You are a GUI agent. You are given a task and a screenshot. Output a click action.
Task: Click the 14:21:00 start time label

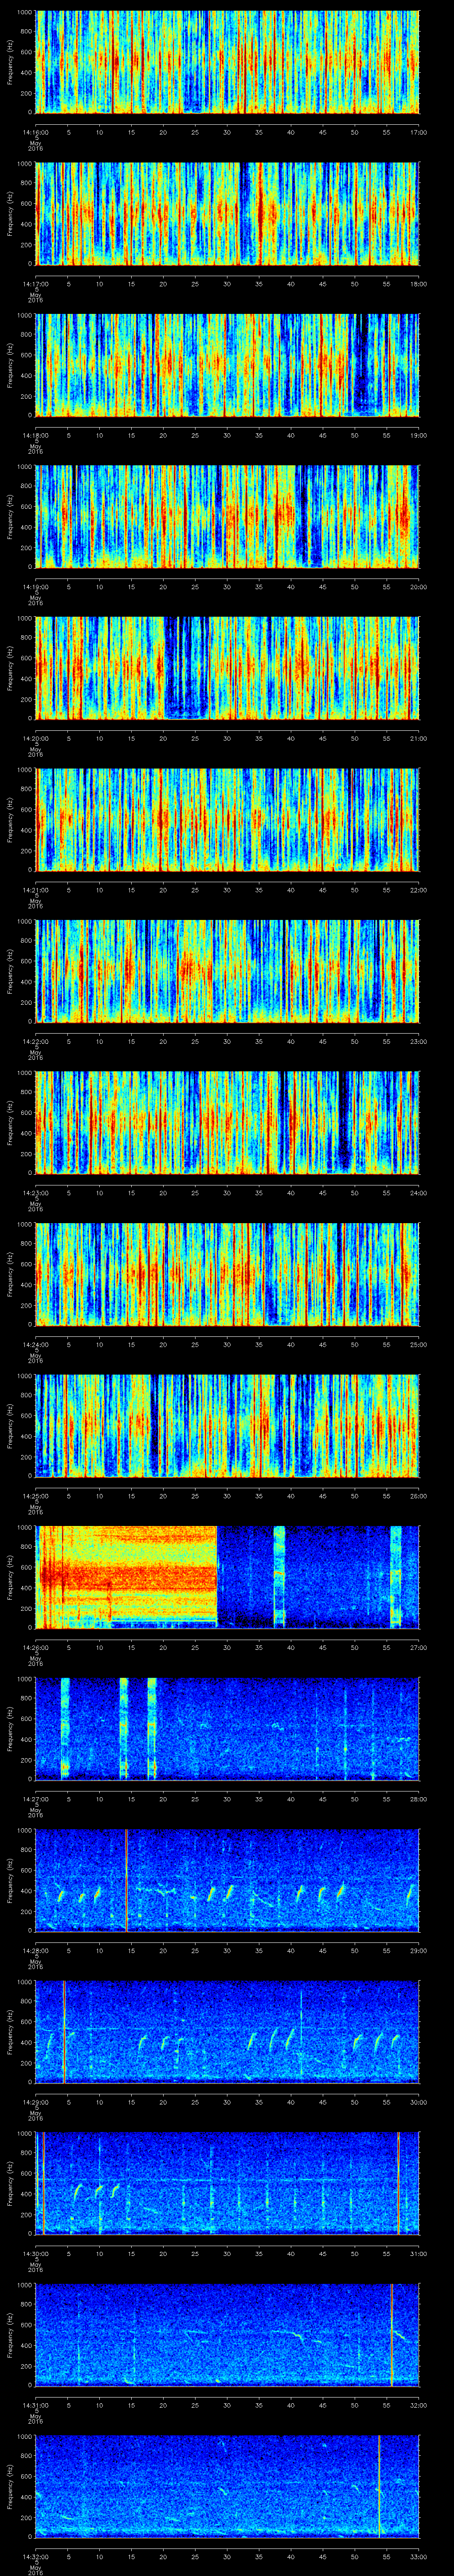click(36, 890)
